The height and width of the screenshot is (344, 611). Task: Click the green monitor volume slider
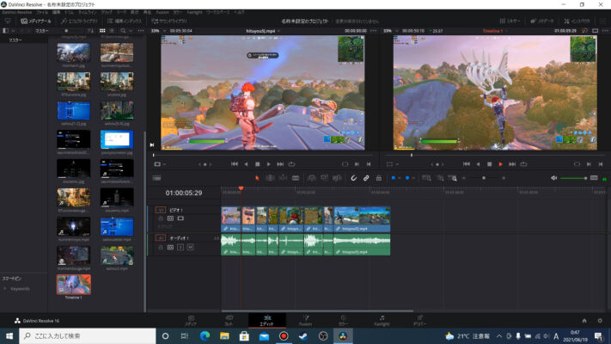(573, 178)
